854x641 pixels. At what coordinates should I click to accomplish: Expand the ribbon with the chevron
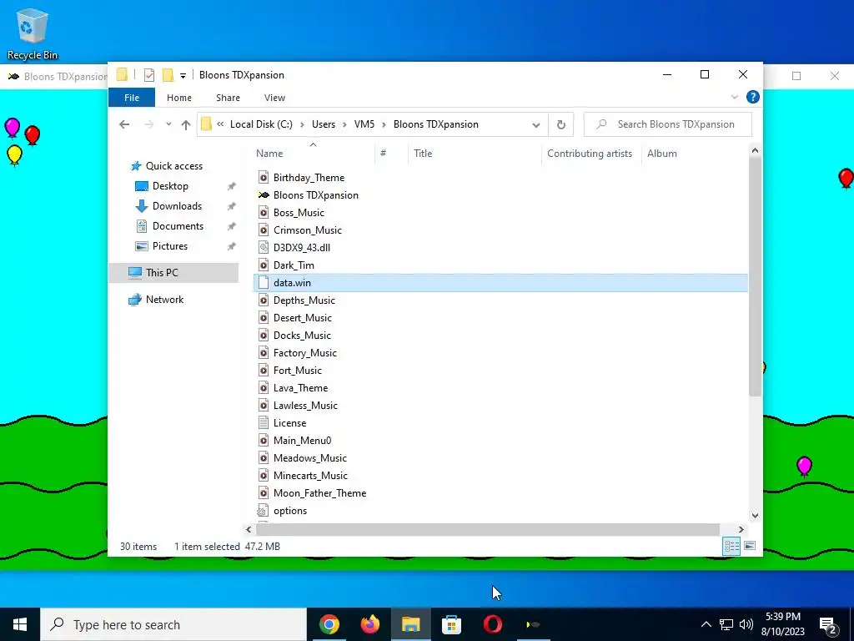[x=734, y=97]
